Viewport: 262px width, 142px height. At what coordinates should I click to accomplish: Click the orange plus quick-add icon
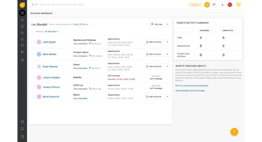coord(207,5)
